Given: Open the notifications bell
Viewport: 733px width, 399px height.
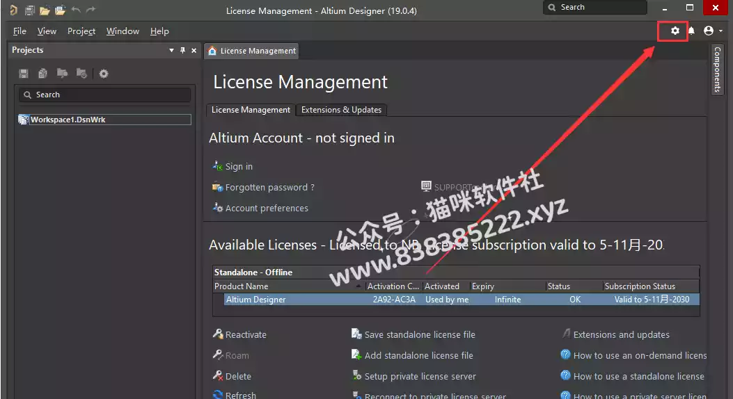Looking at the screenshot, I should tap(691, 31).
